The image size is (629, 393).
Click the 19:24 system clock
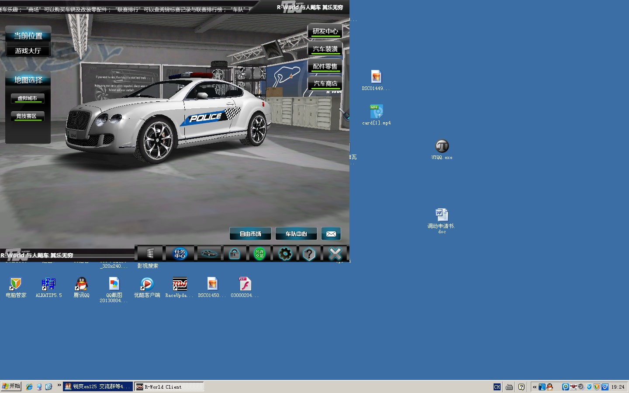click(x=618, y=387)
